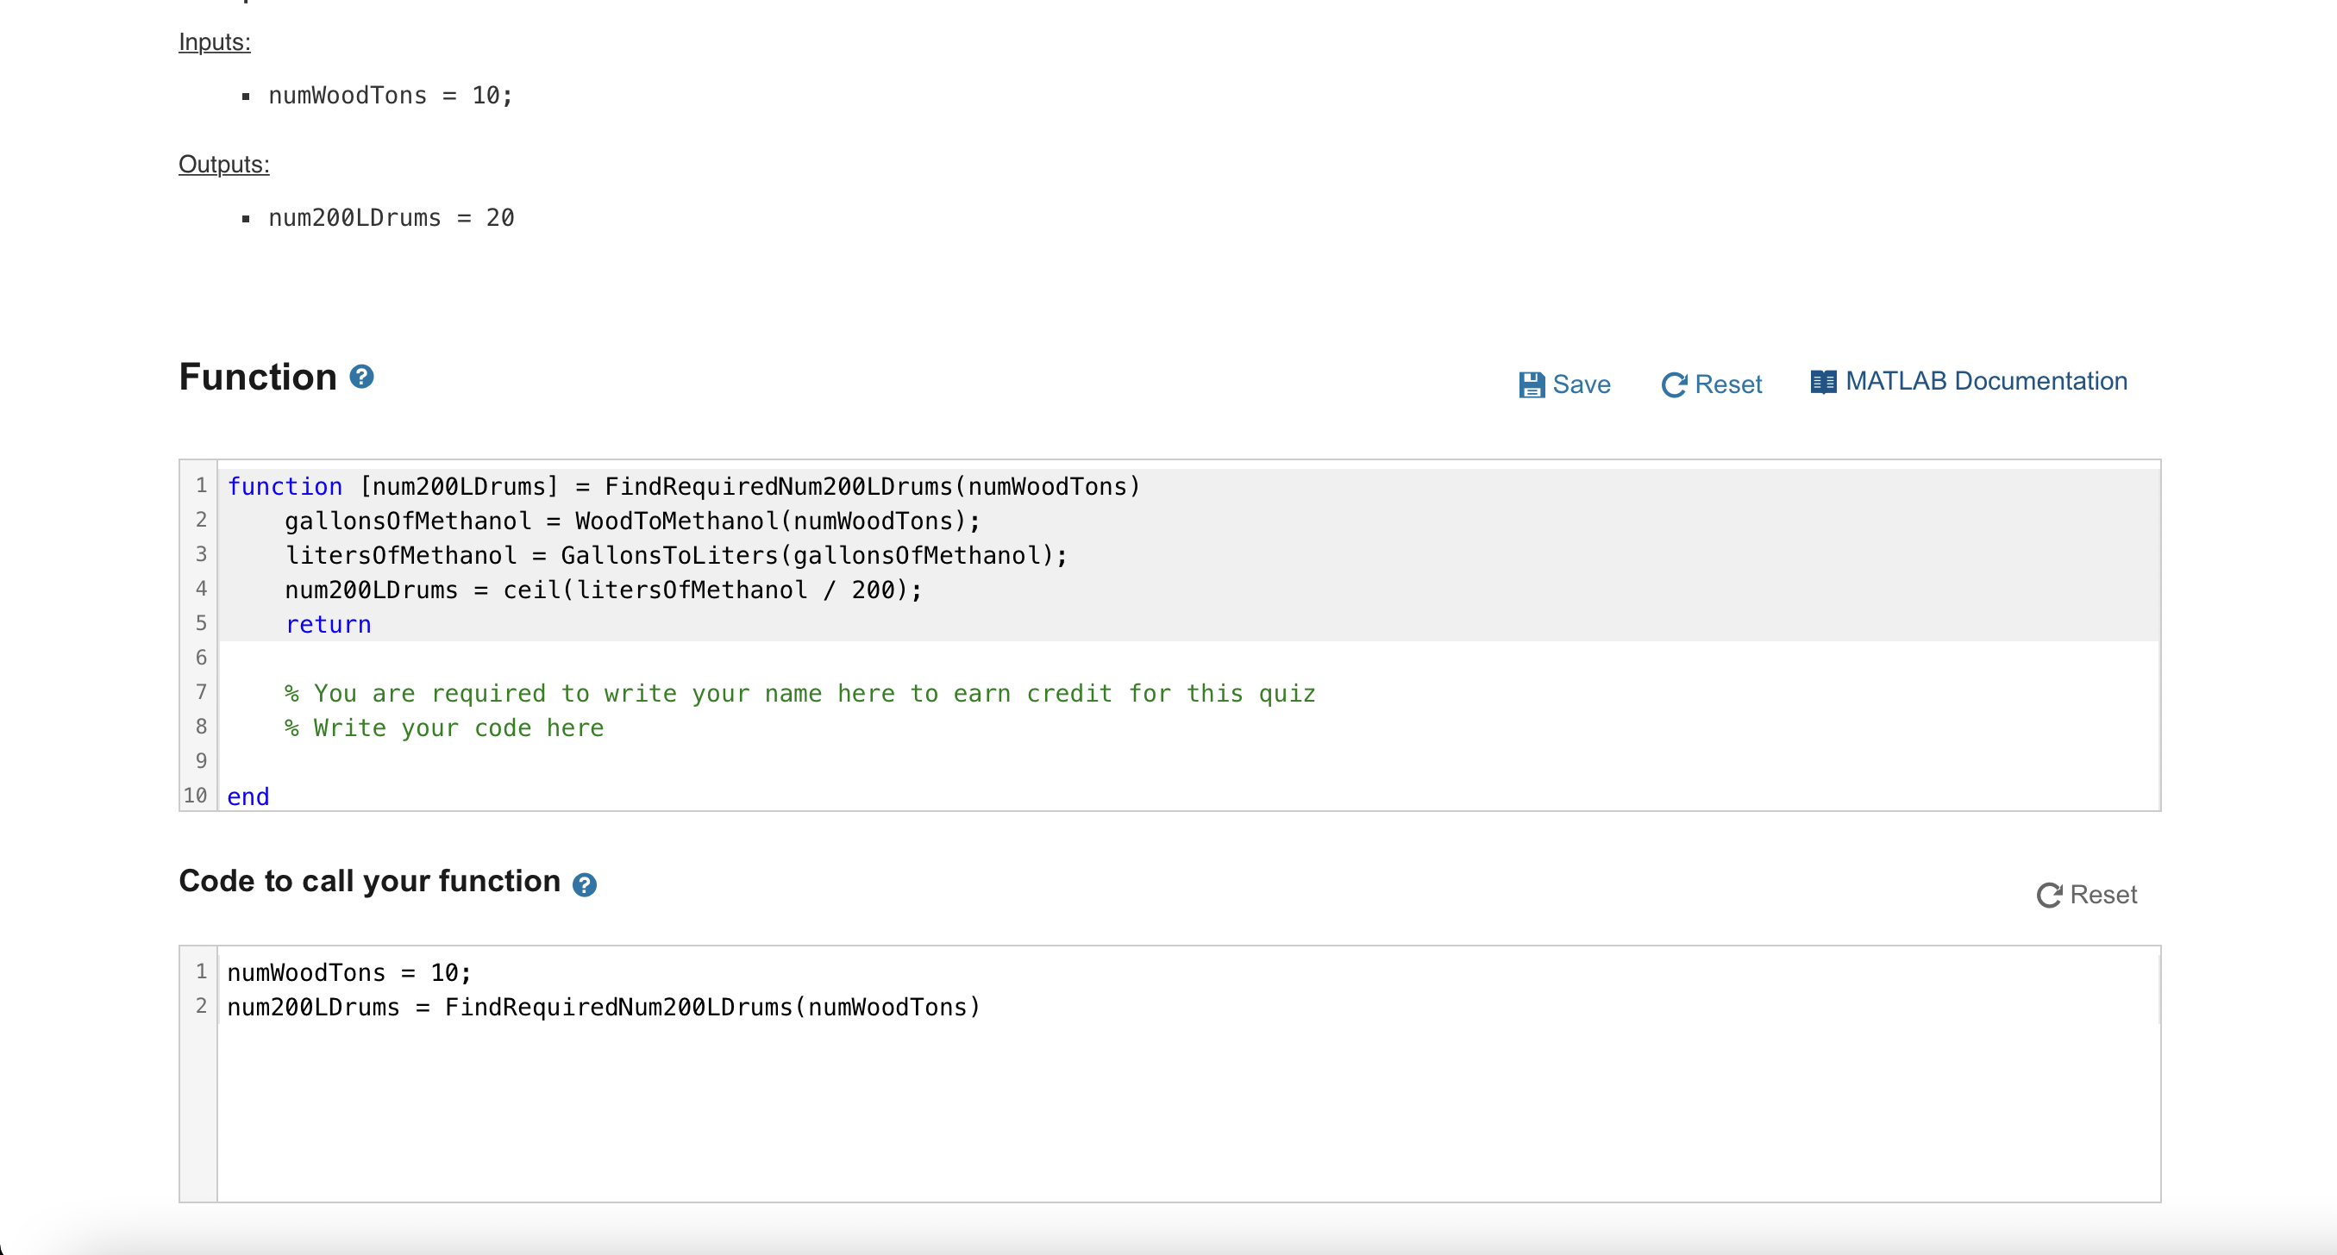Click the gray Reset arrow icon for calling code

pyautogui.click(x=2048, y=895)
